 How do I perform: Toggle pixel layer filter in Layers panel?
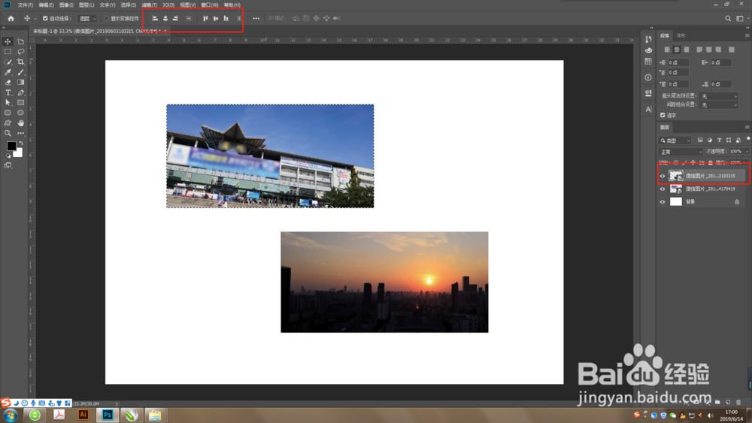(700, 140)
